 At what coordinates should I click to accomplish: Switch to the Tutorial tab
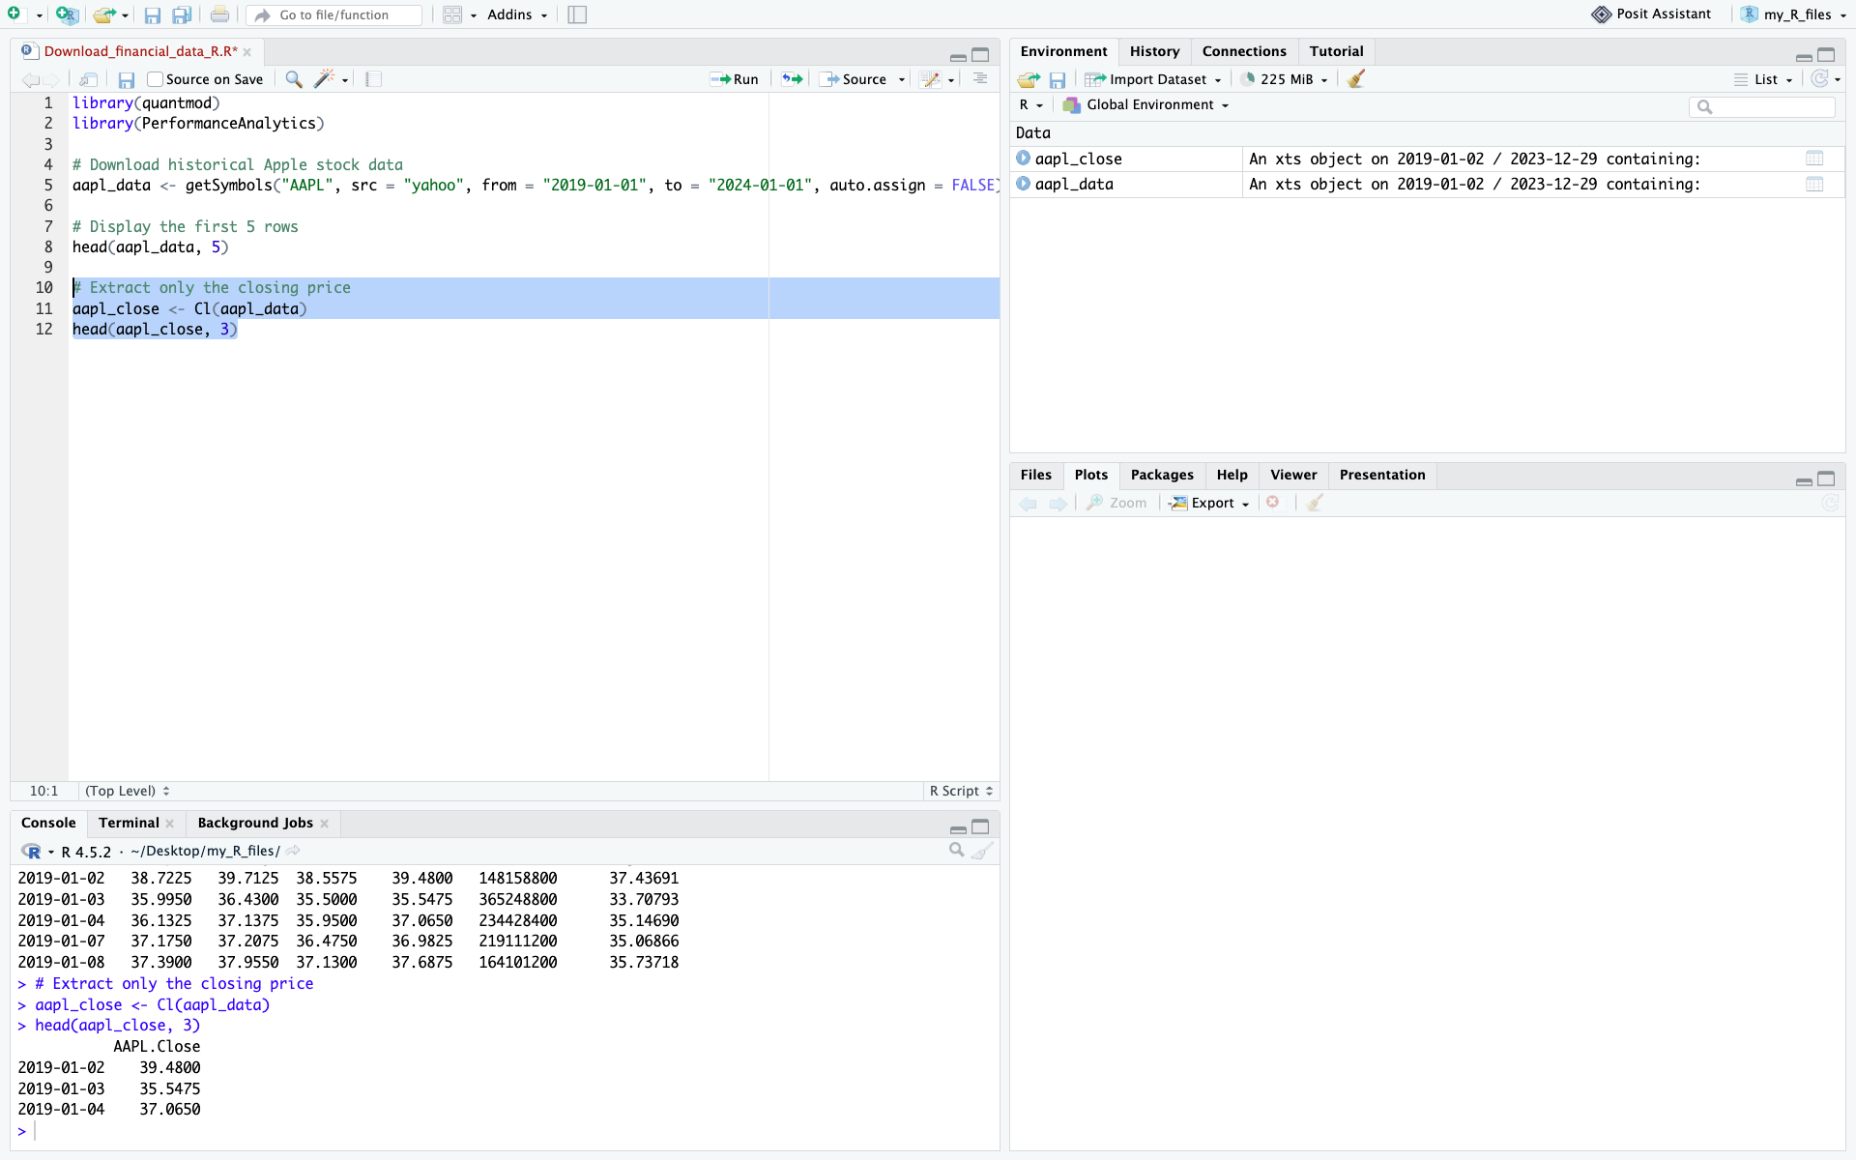click(1336, 51)
